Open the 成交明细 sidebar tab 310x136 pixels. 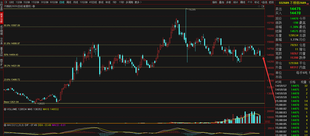click(x=1, y=30)
